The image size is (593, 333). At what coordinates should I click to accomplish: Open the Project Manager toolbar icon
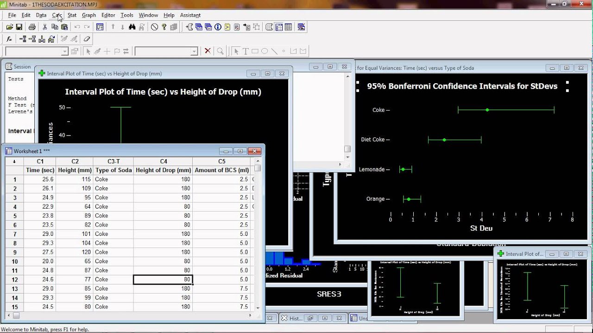click(288, 27)
